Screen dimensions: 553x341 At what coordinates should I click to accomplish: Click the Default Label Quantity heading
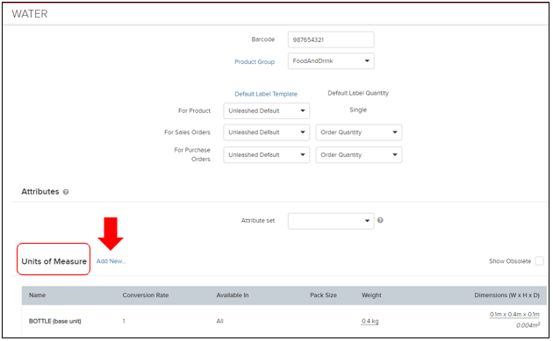[358, 93]
